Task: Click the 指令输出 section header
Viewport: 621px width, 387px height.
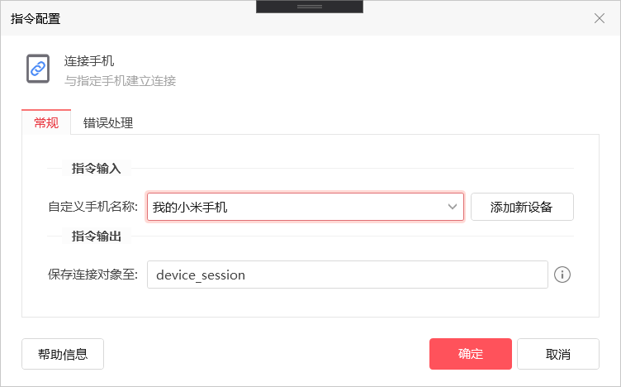Action: pos(97,236)
